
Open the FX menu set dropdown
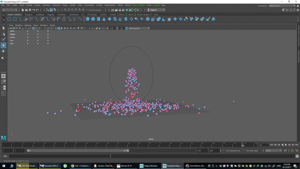[10, 10]
